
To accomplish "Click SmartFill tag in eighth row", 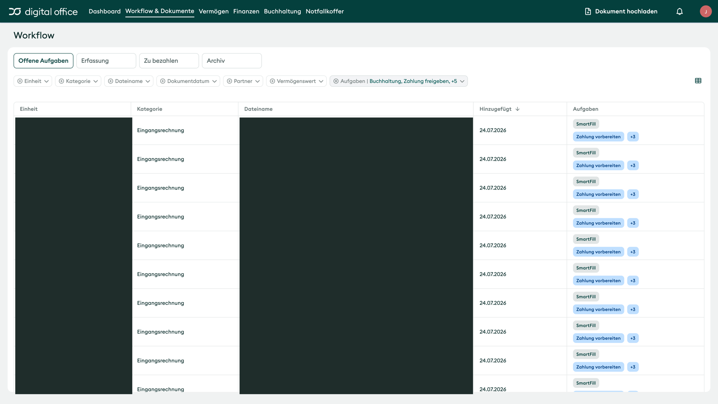I will coord(586,325).
